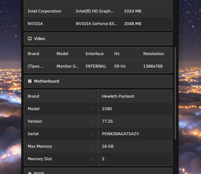Click the chevron in the Brand row
Viewport: 201px width, 174px height.
pyautogui.click(x=93, y=96)
